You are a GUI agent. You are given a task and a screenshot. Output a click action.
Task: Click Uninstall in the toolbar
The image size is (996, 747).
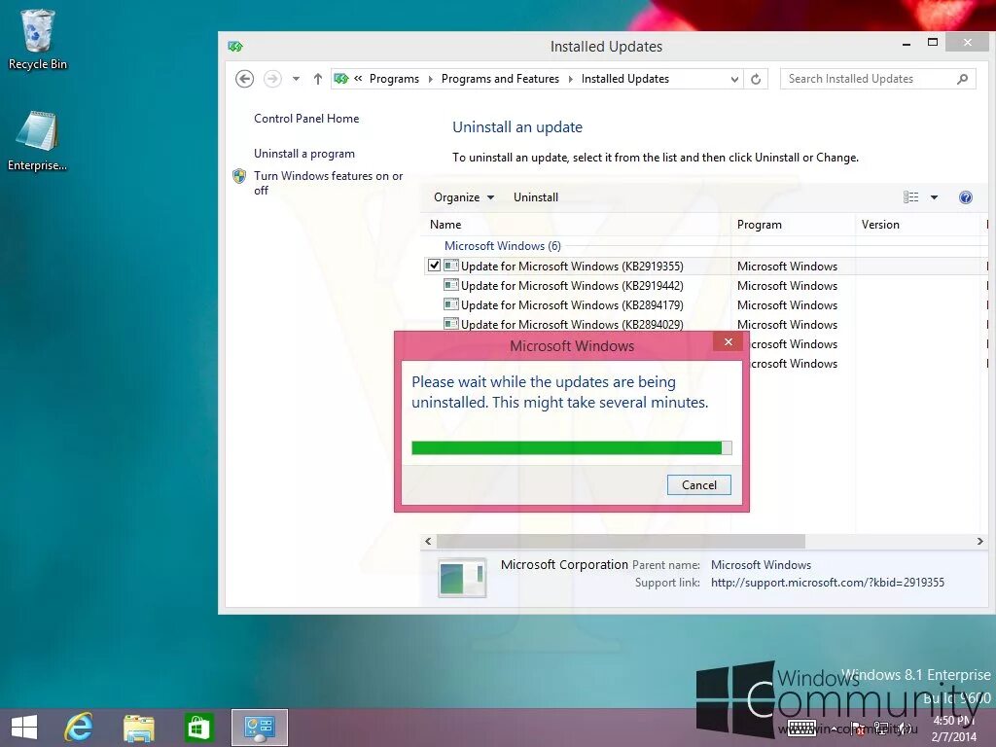tap(536, 197)
